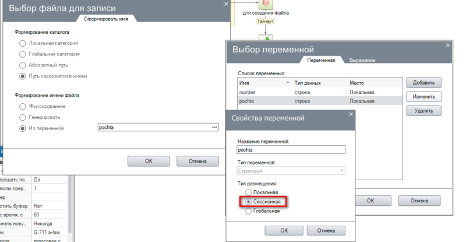Image resolution: width=466 pixels, height=242 pixels.
Task: Select the Локальная placement radio button
Action: [249, 192]
